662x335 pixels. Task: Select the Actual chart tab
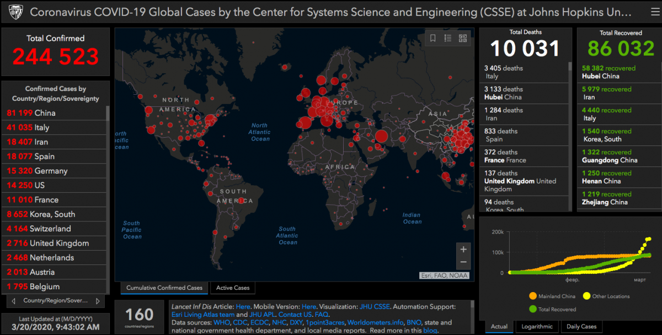coord(499,326)
